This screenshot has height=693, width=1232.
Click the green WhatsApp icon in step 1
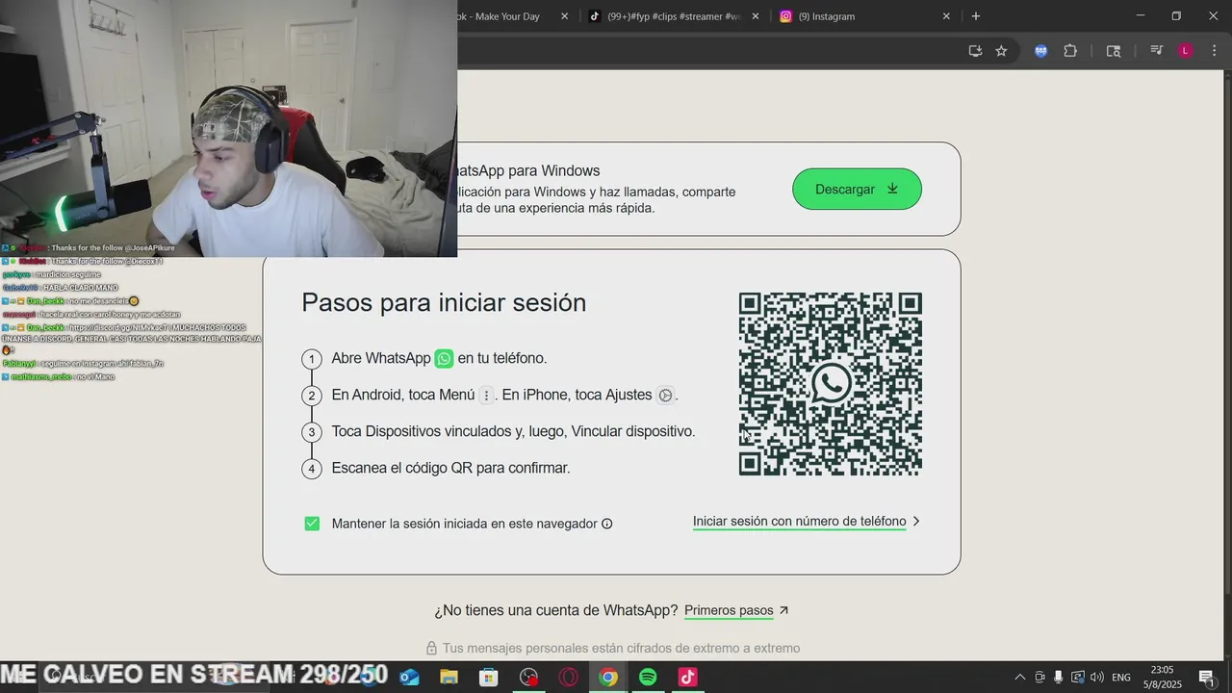pyautogui.click(x=444, y=358)
